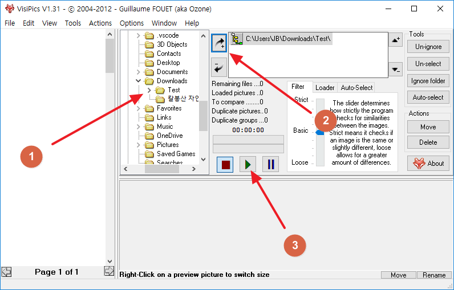Select the Contacts folder in the tree
Viewport: 454px width, 290px height.
tap(169, 54)
